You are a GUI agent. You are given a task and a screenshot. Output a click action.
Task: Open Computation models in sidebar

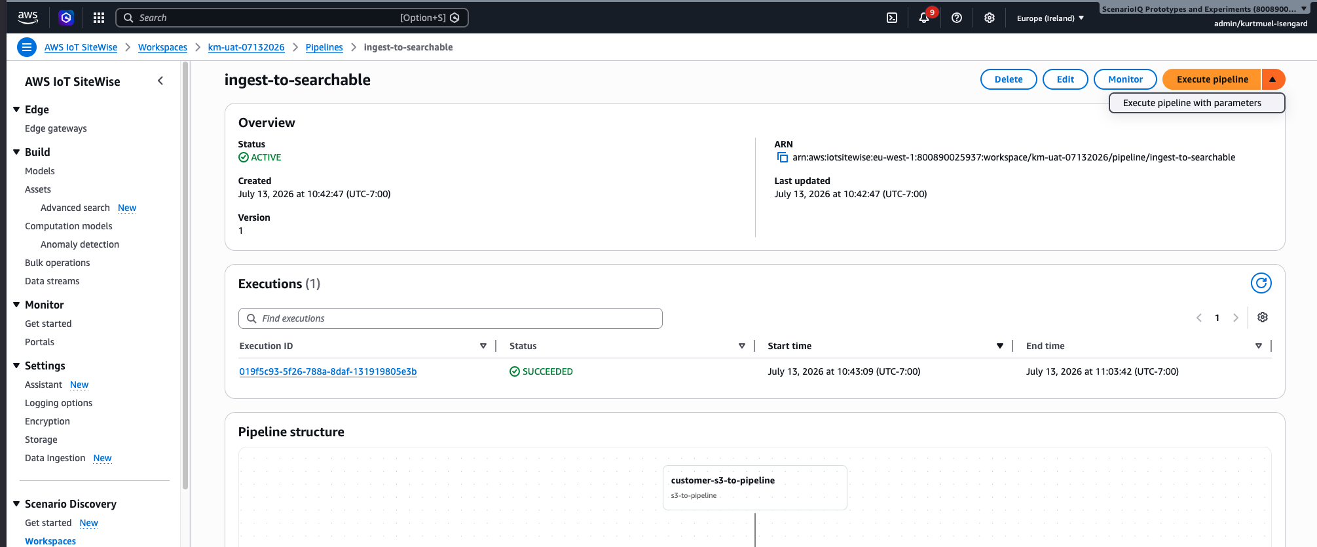69,226
